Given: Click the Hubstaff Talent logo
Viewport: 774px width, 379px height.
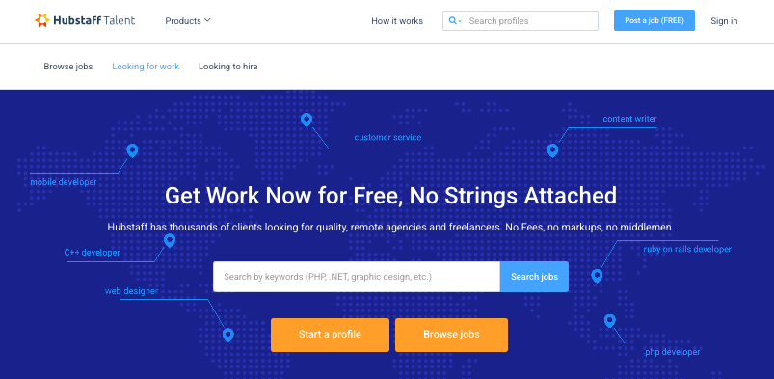Looking at the screenshot, I should [x=85, y=21].
